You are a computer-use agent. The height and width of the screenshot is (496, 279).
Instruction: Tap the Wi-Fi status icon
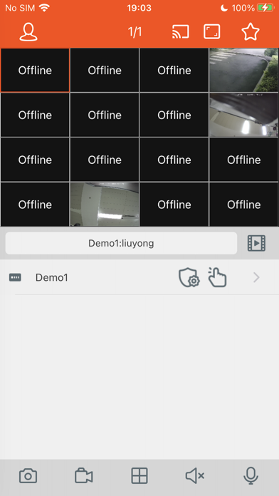[45, 8]
